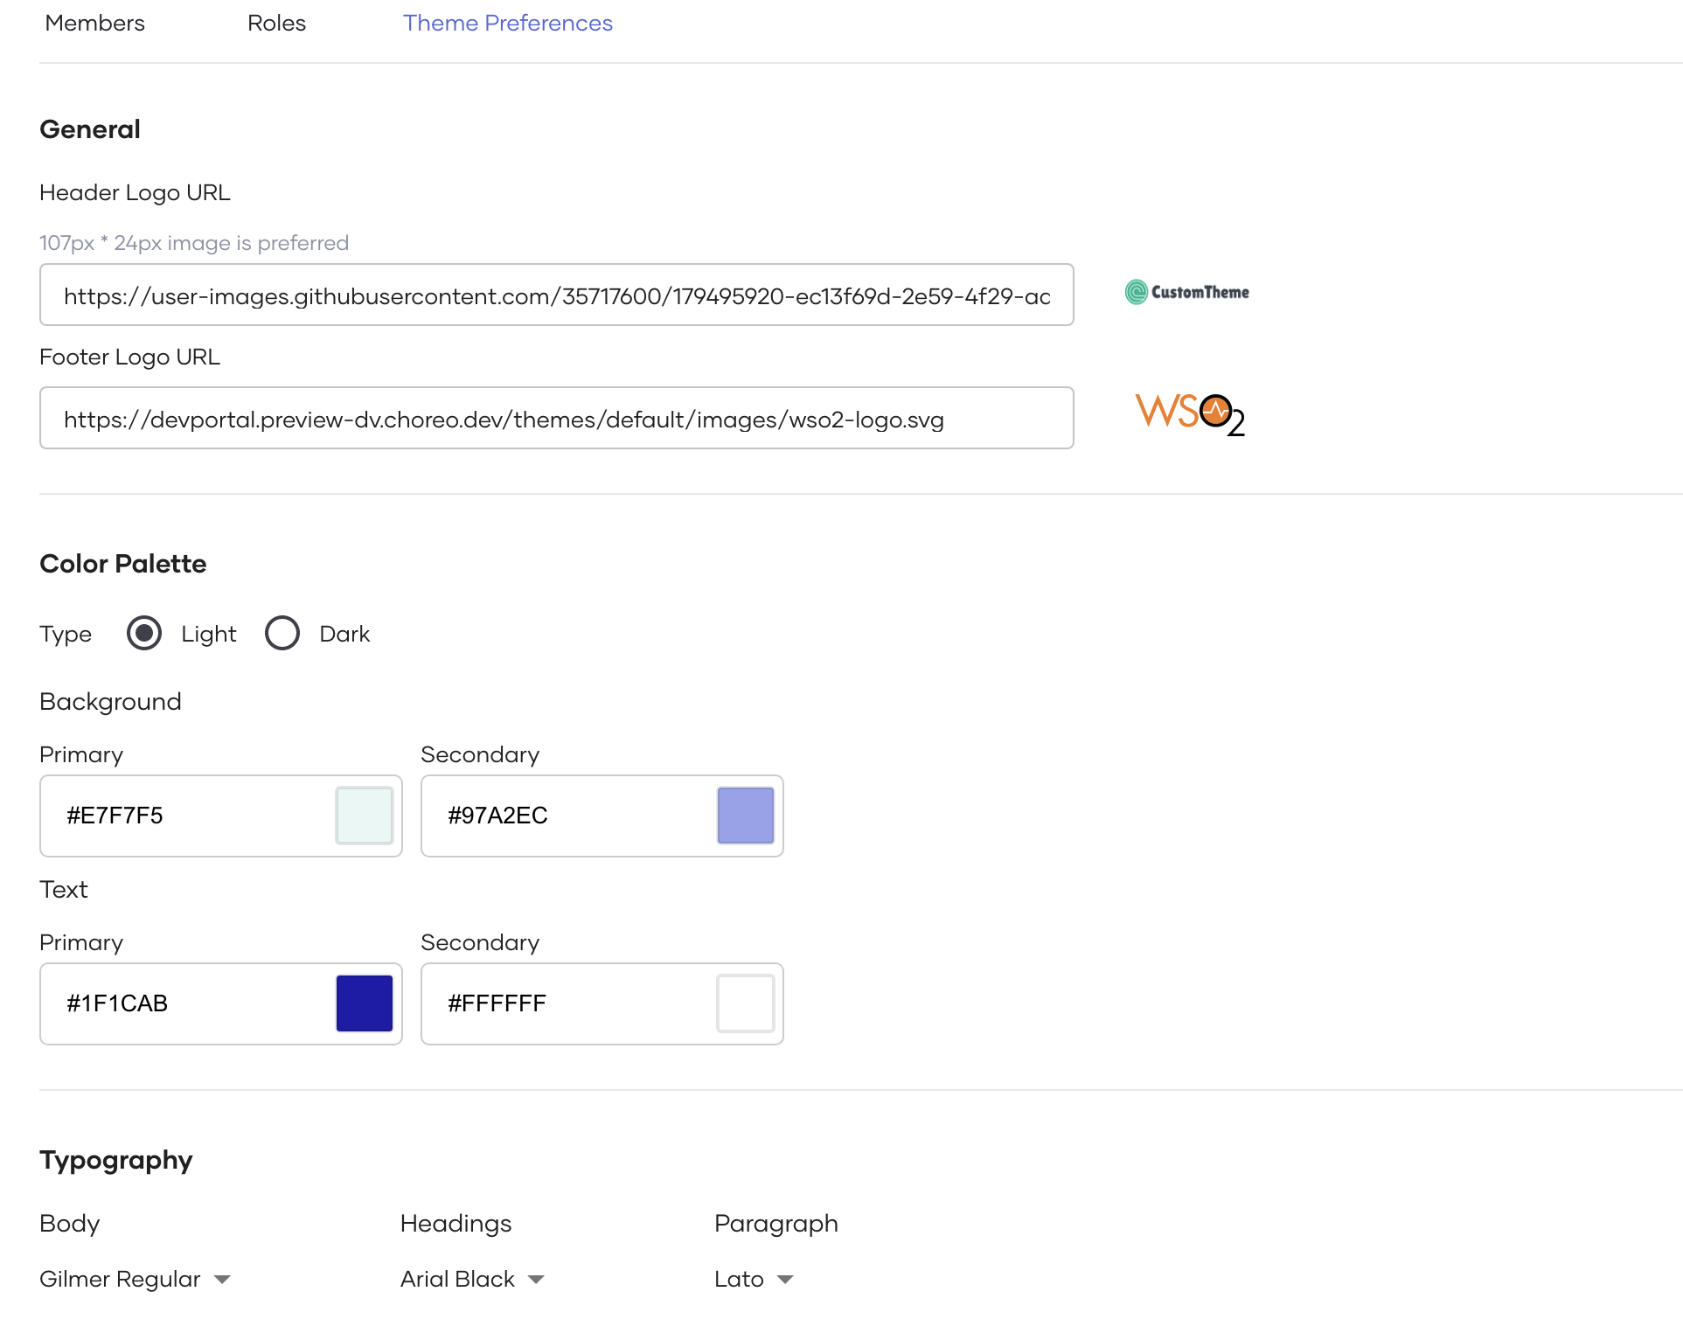1683x1333 pixels.
Task: Click the 'General' section heading
Action: [x=90, y=129]
